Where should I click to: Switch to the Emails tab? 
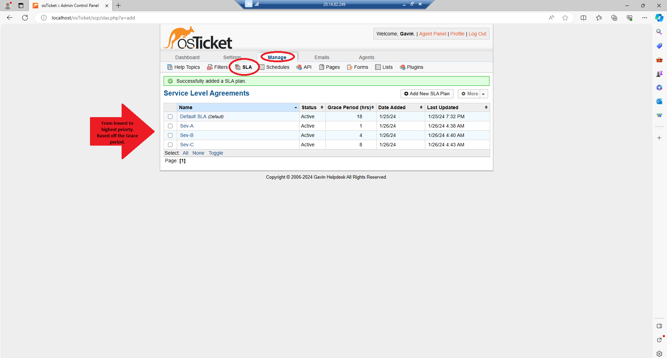coord(322,57)
